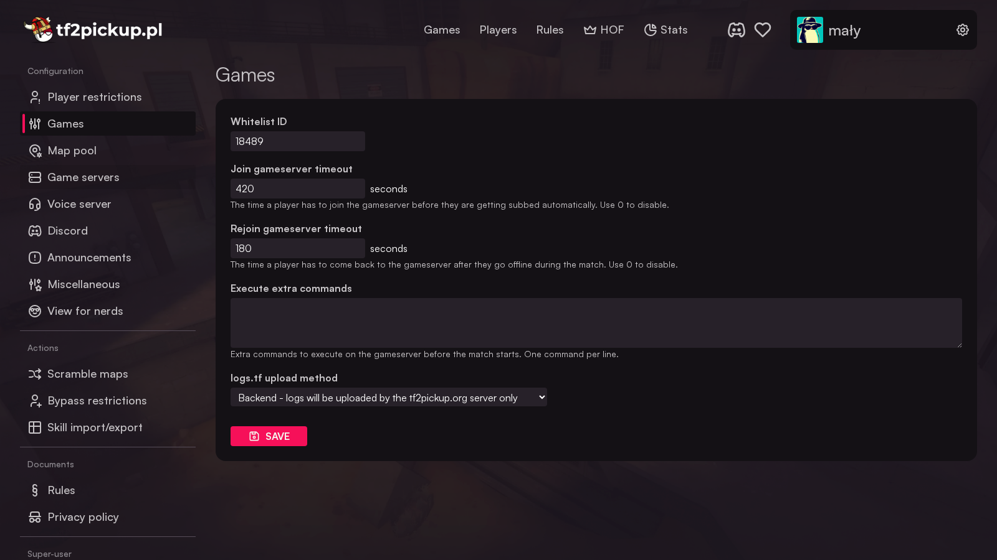
Task: Click the Voice server headphones icon
Action: (x=35, y=204)
